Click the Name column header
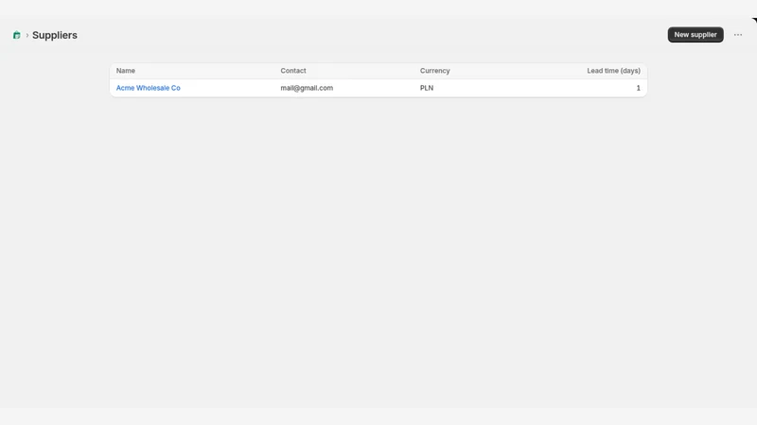This screenshot has width=757, height=425. (126, 71)
